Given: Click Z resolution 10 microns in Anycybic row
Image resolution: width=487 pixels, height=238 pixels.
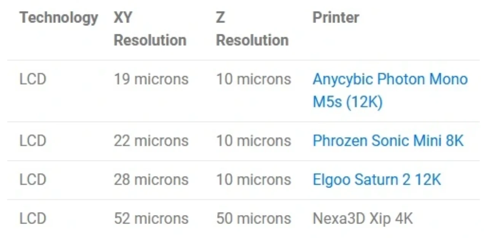Looking at the screenshot, I should pyautogui.click(x=254, y=79).
